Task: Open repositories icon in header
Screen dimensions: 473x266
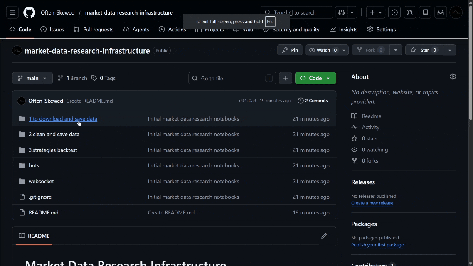Action: 425,12
